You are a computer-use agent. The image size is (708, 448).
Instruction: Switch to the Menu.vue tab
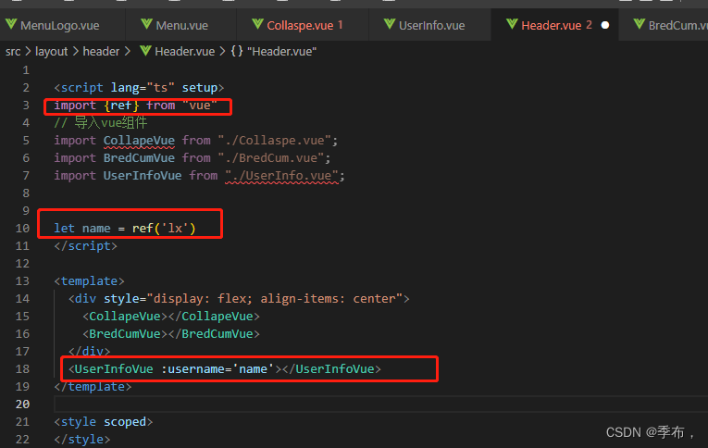[x=182, y=25]
